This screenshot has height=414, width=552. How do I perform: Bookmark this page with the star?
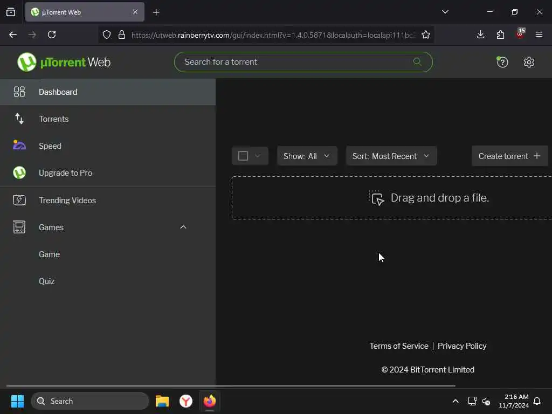click(x=426, y=34)
